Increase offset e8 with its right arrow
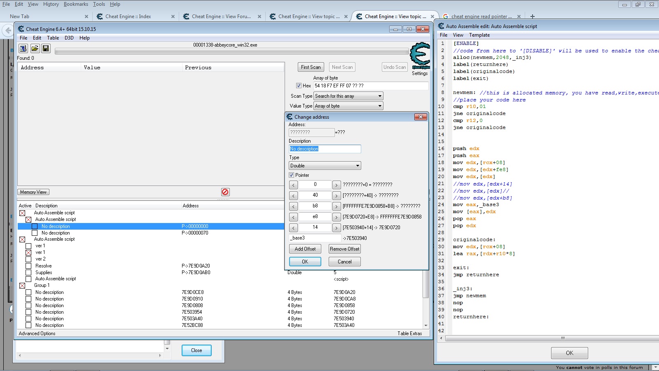659x371 pixels. tap(337, 217)
